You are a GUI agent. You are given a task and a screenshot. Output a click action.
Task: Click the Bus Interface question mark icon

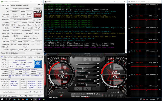42,25
